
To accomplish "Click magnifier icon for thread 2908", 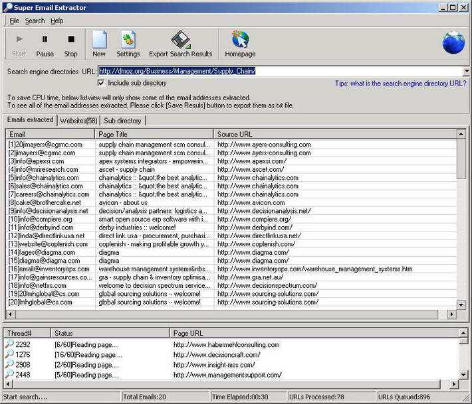I will 9,364.
